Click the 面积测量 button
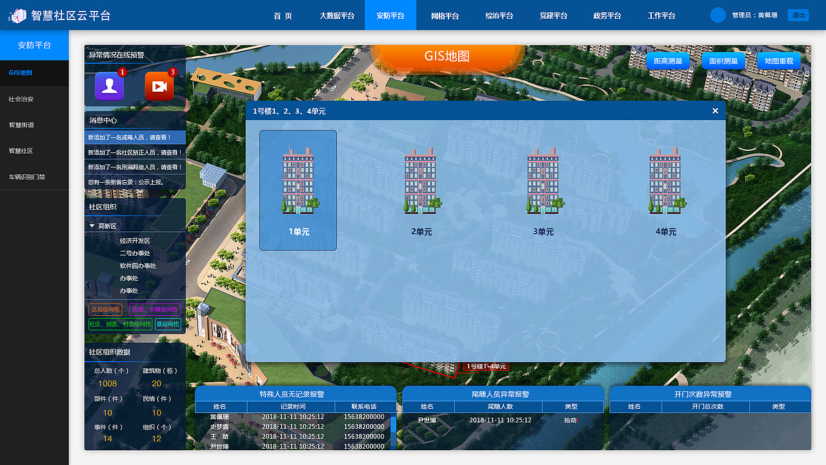 (x=723, y=61)
